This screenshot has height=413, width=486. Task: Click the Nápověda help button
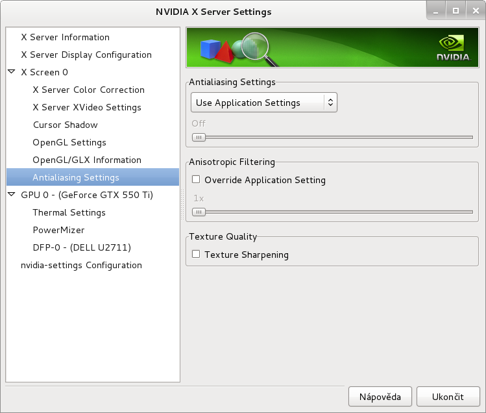pyautogui.click(x=380, y=397)
